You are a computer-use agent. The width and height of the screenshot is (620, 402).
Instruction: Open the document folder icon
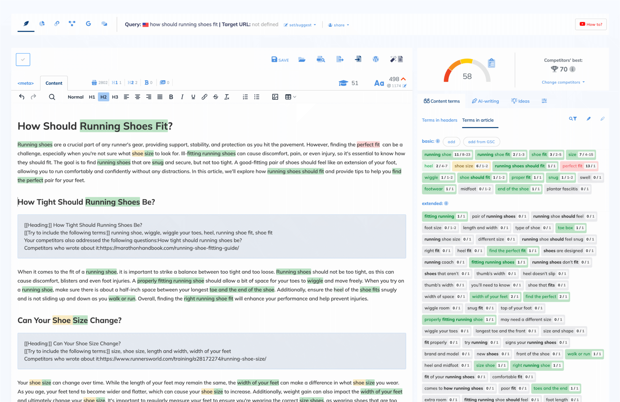(302, 60)
